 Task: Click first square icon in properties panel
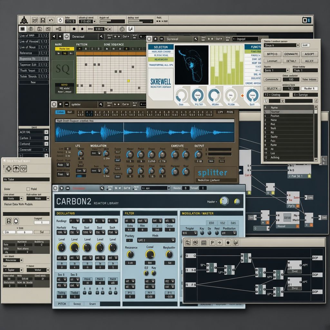click(9, 169)
